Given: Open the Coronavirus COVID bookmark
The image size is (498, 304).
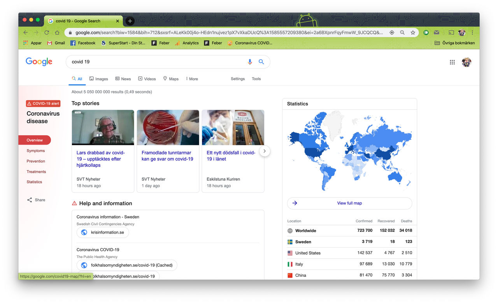Looking at the screenshot, I should click(250, 43).
